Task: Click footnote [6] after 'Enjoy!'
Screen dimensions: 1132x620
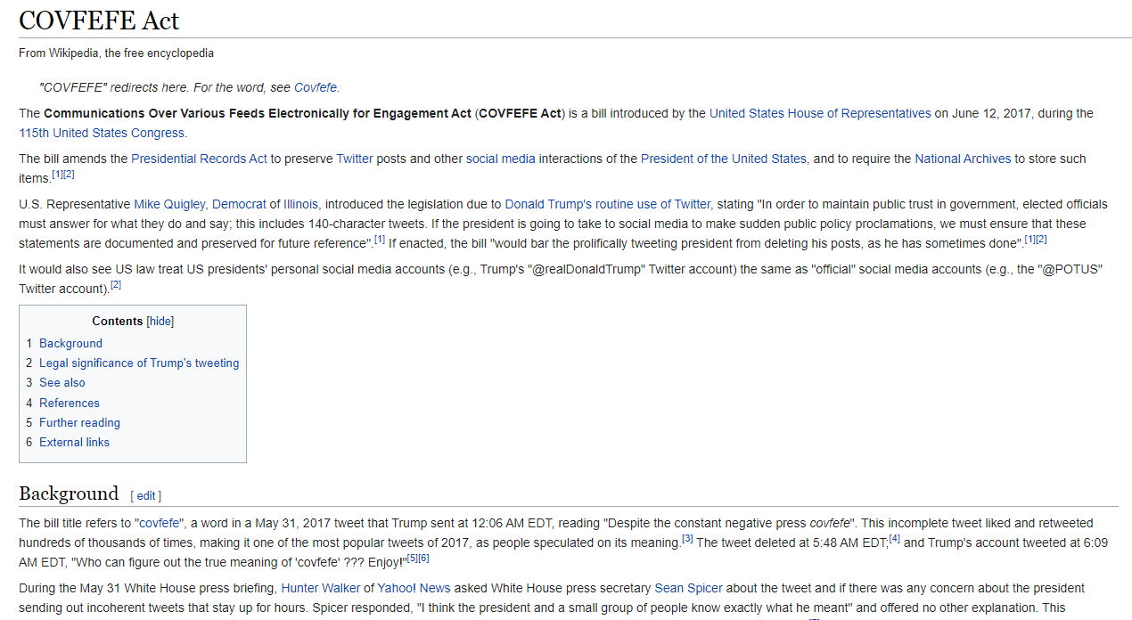Action: click(424, 558)
